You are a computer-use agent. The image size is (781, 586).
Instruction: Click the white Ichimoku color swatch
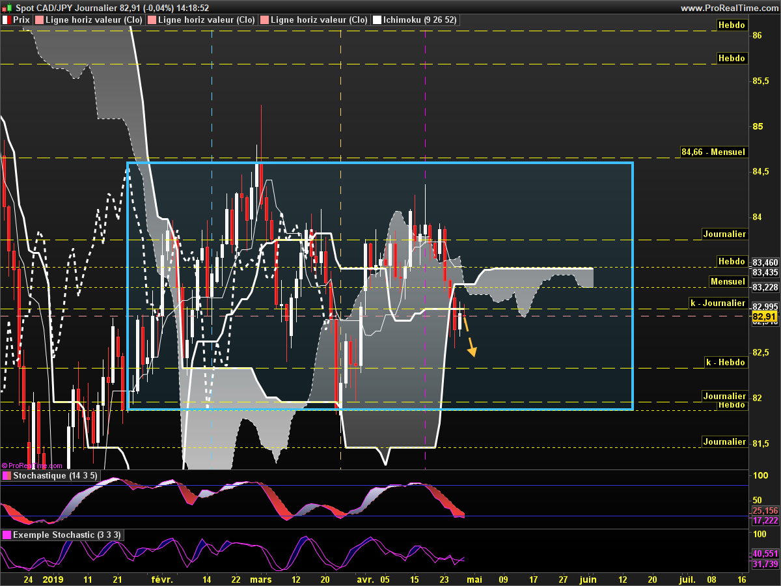click(x=377, y=20)
